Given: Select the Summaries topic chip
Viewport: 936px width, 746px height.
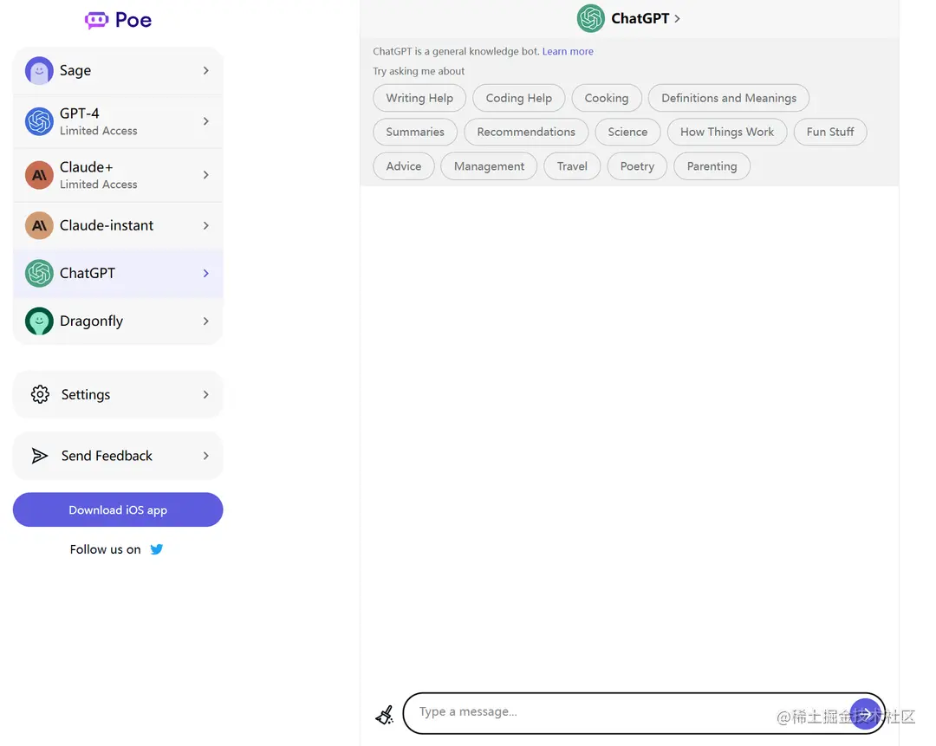Looking at the screenshot, I should coord(415,132).
